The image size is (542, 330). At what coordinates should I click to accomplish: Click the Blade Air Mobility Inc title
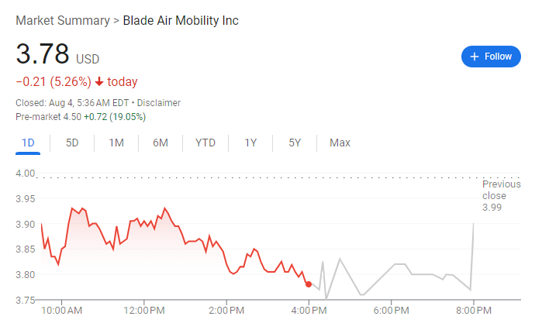pos(181,21)
